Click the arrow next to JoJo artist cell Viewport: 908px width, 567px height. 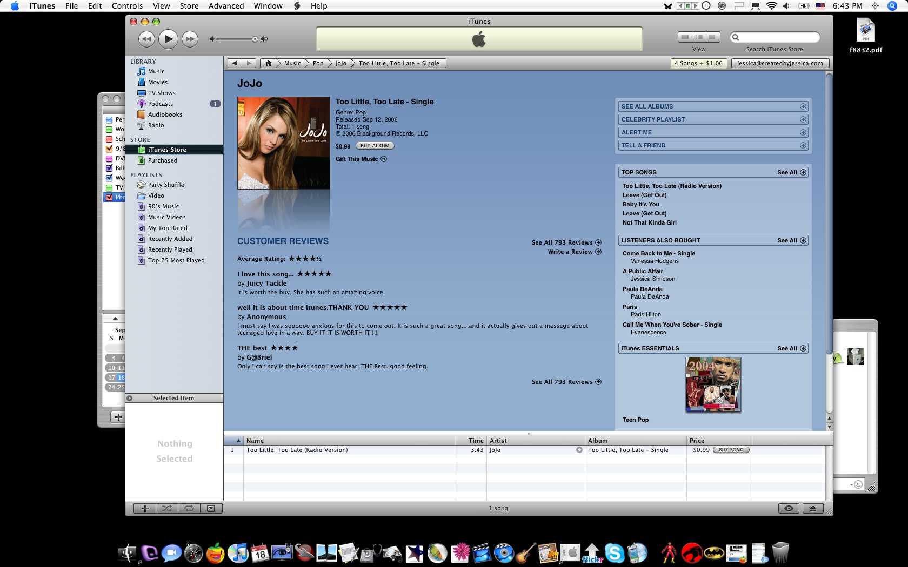(579, 450)
